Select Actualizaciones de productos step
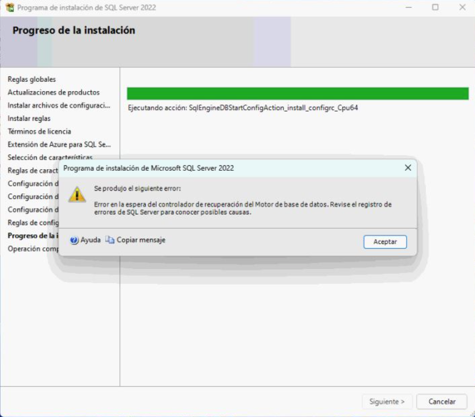This screenshot has height=417, width=475. (x=54, y=93)
